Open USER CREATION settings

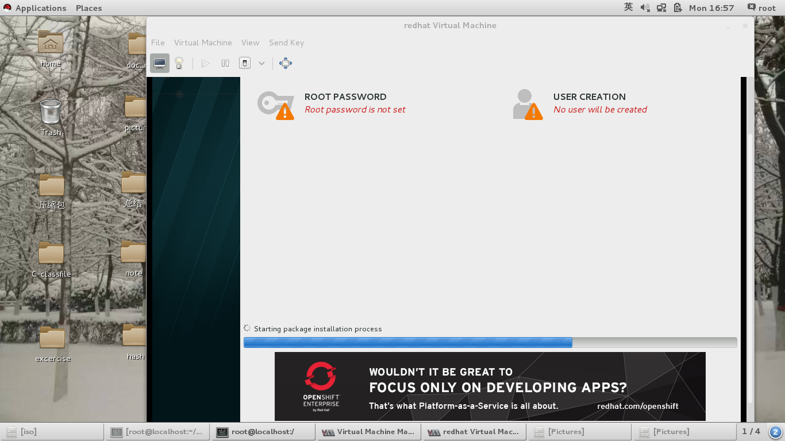pos(589,96)
